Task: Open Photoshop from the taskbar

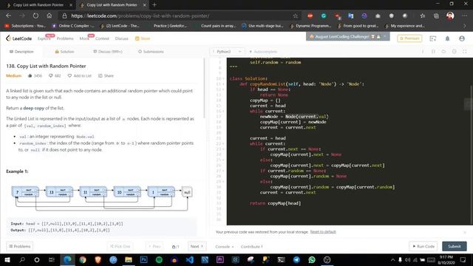Action: [x=144, y=259]
